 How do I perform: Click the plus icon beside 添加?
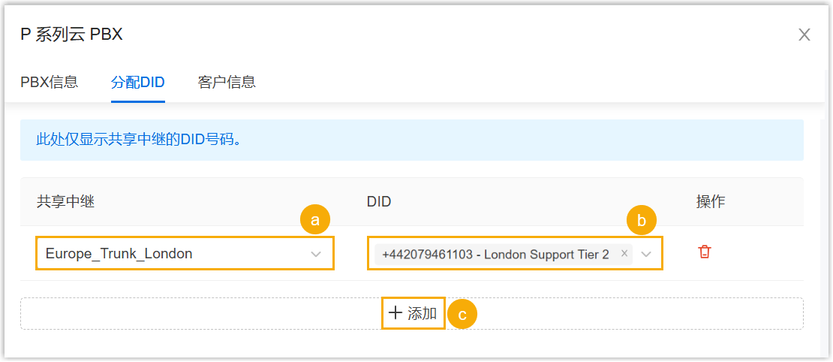tap(395, 313)
